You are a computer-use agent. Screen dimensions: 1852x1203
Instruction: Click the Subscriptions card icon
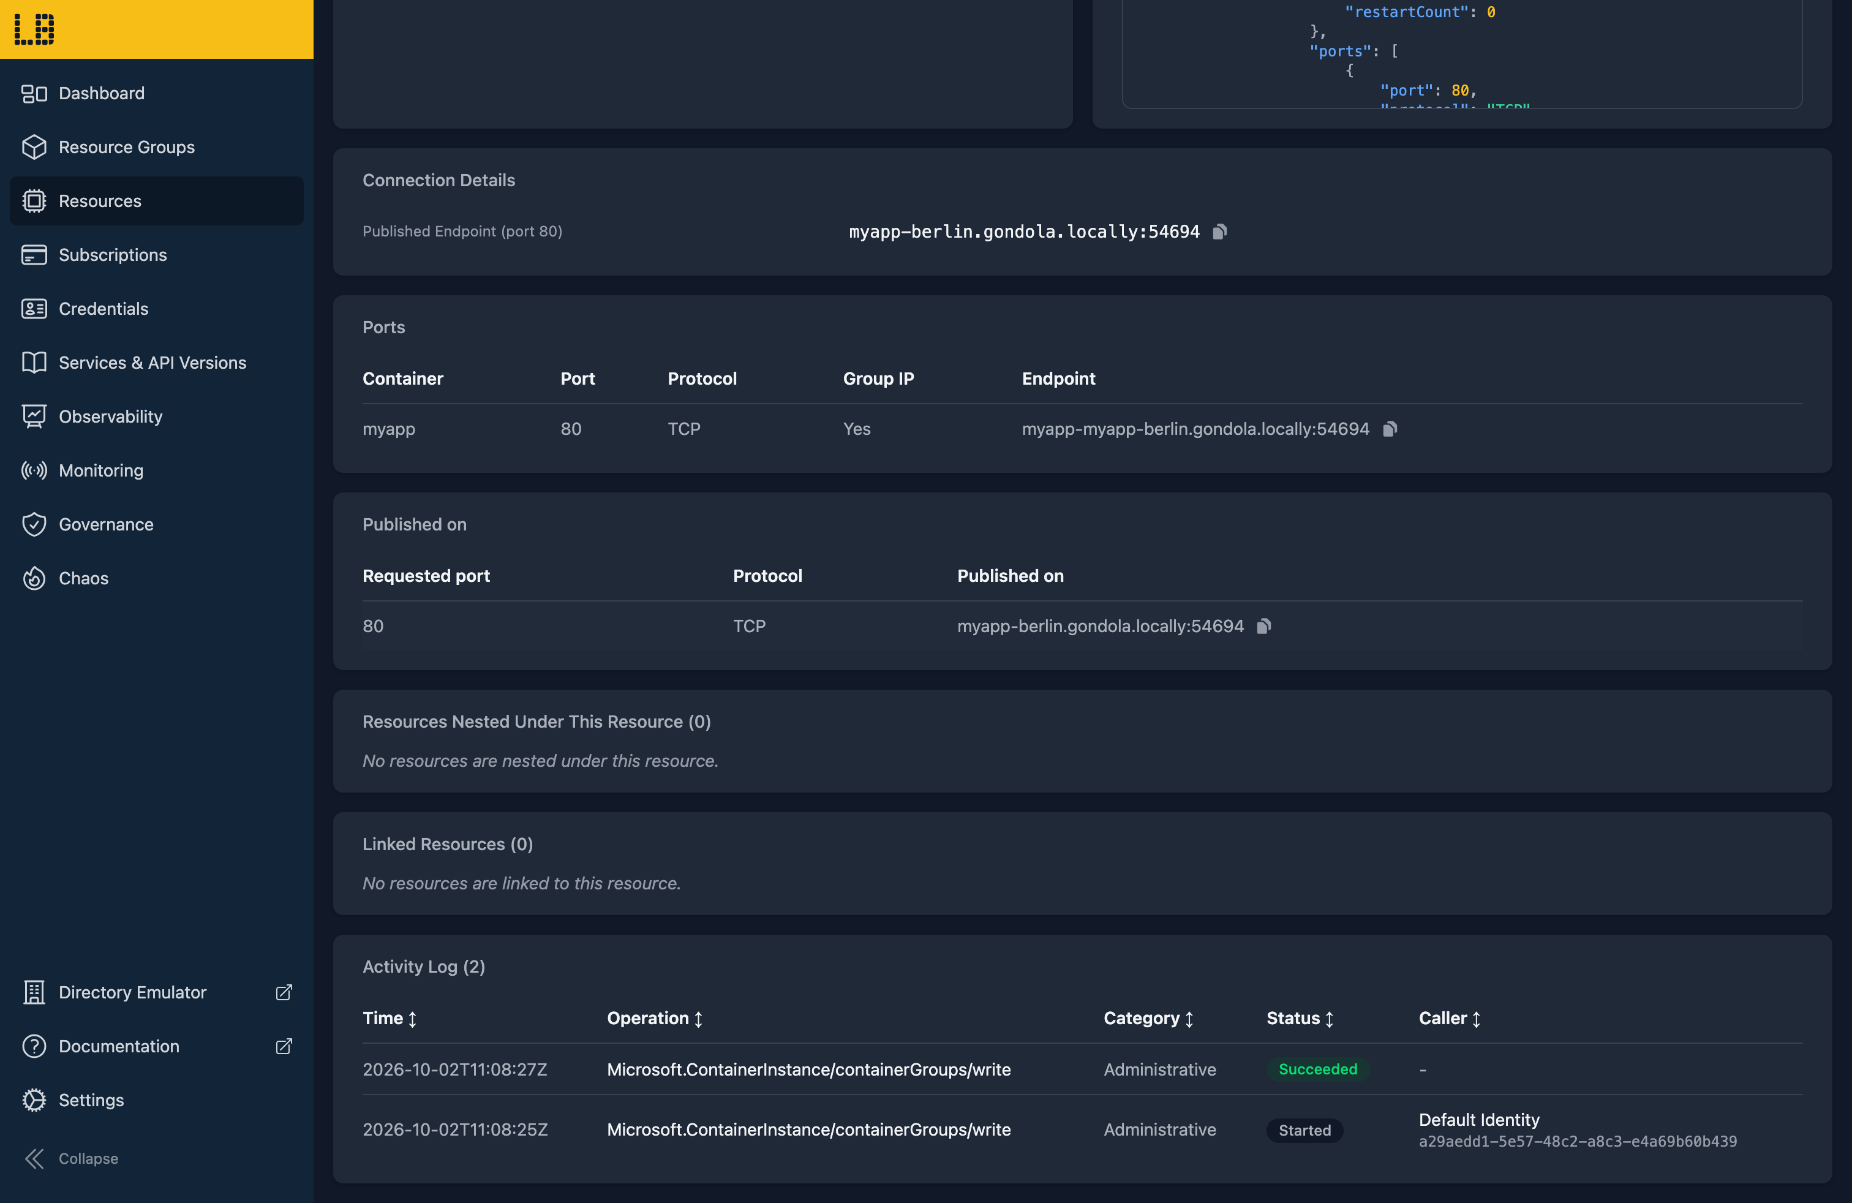tap(34, 254)
